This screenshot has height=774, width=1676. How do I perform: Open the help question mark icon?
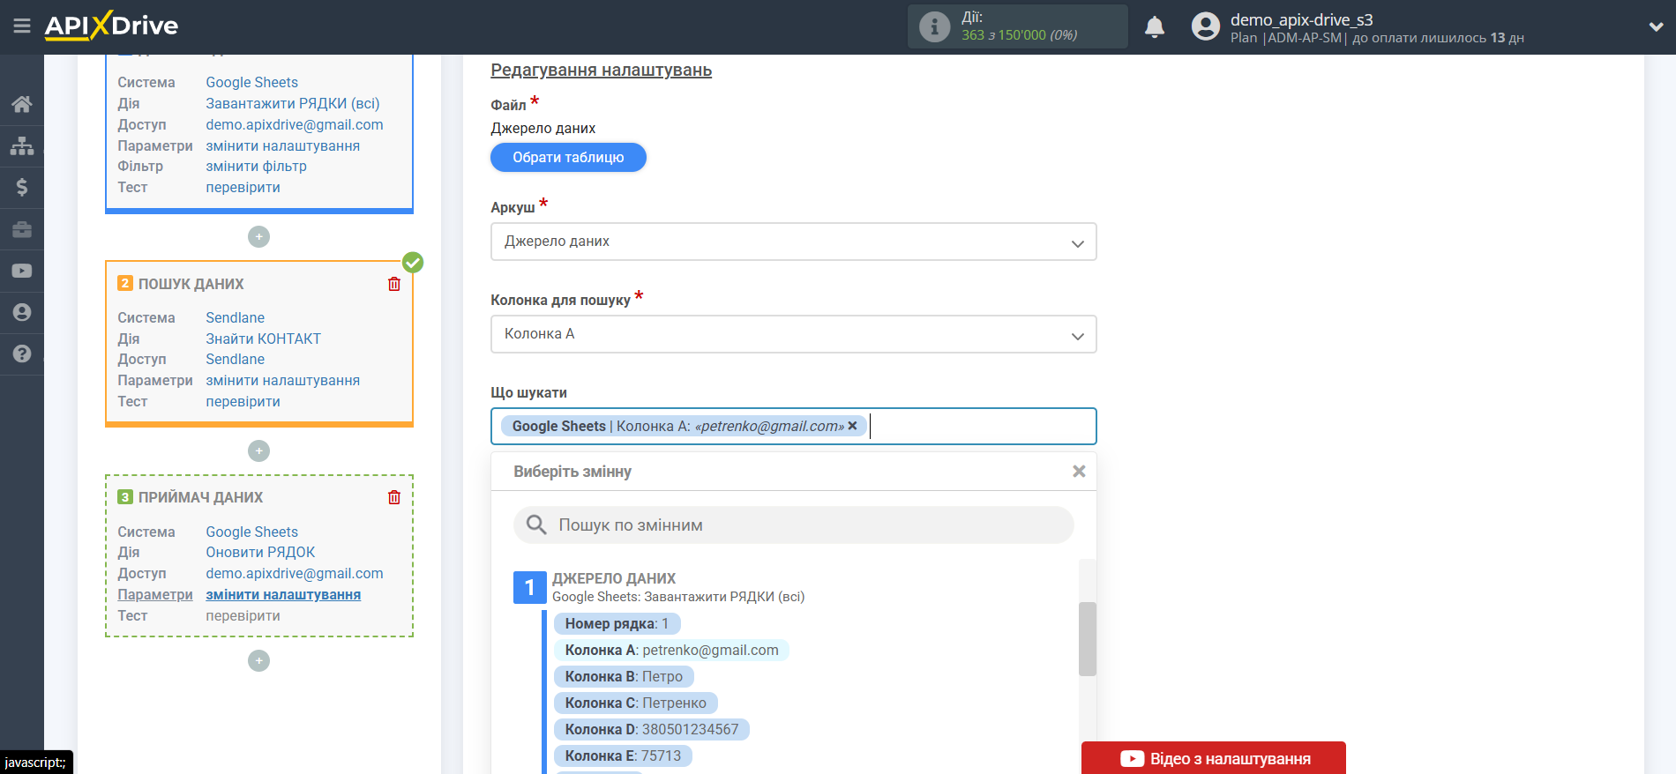pyautogui.click(x=22, y=354)
